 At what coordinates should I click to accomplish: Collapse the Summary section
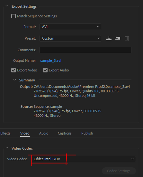click(15, 80)
